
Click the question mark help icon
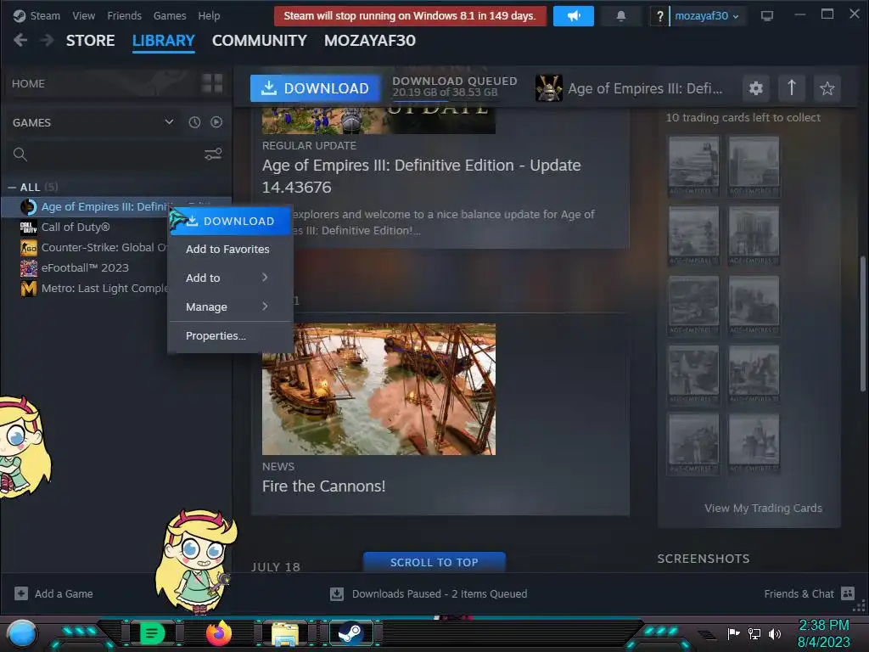coord(659,16)
